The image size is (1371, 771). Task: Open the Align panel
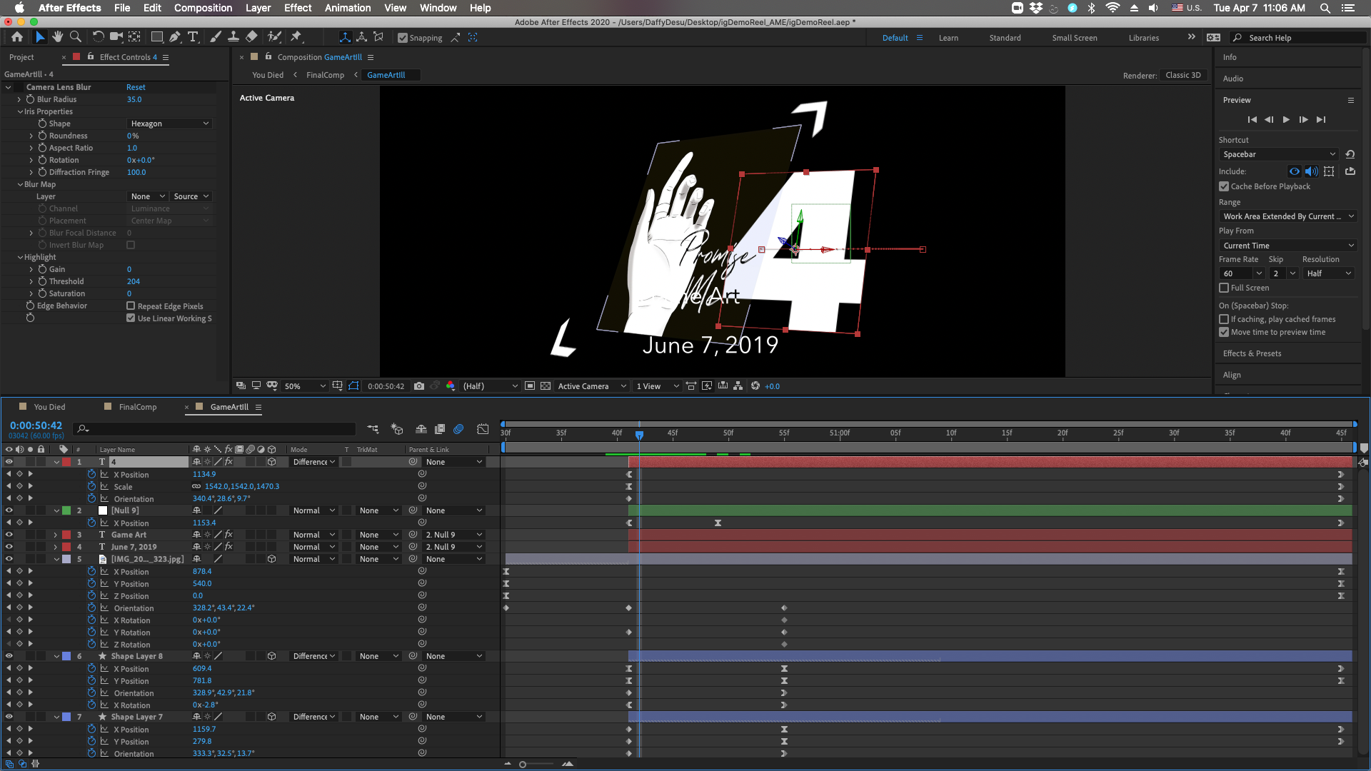point(1232,375)
